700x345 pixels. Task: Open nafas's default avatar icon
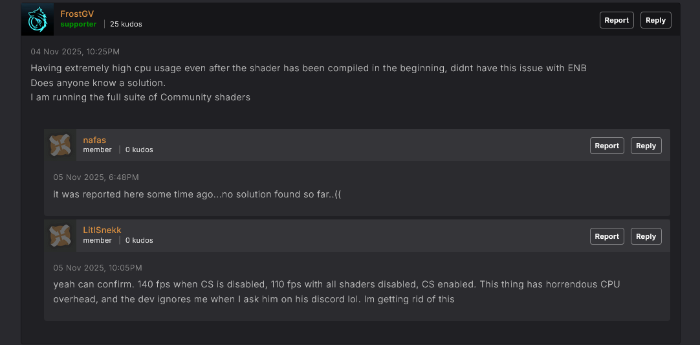(60, 145)
